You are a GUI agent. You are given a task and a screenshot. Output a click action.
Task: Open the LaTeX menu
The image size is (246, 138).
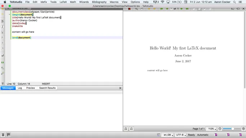[x=63, y=2]
